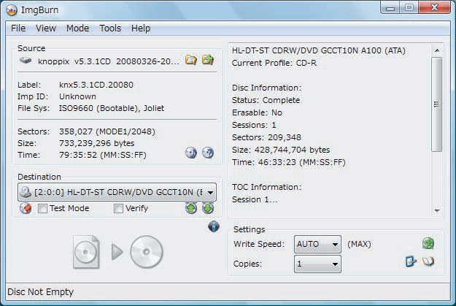Click the label value knx5.3.1CD.20080
The width and height of the screenshot is (456, 306).
(96, 85)
